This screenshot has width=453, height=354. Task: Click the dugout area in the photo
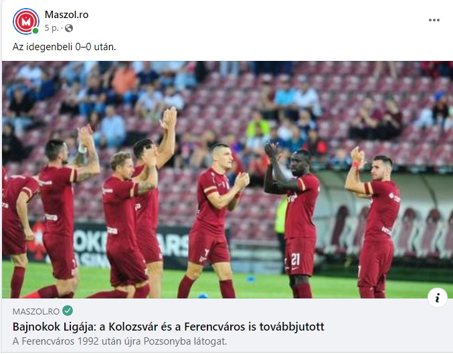[x=384, y=215]
